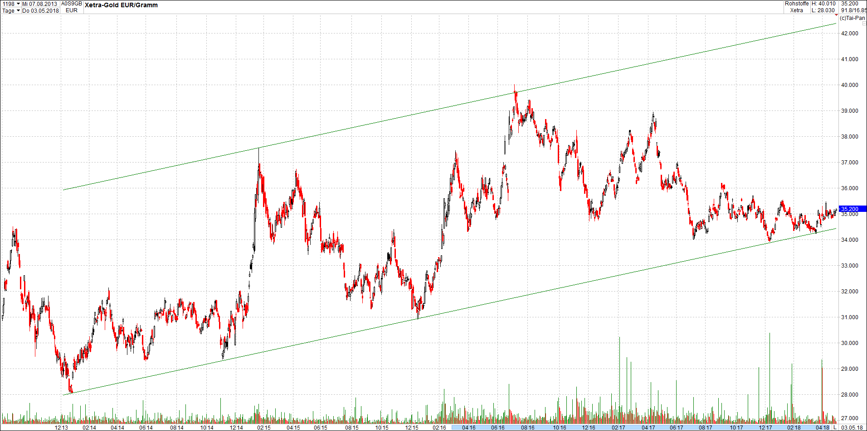Open the "Tage" timeframe dropdown
Image resolution: width=867 pixels, height=431 pixels.
pyautogui.click(x=12, y=11)
